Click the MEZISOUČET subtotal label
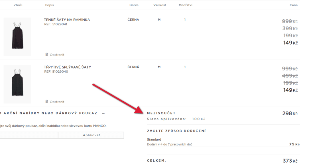The image size is (311, 166). coord(161,113)
